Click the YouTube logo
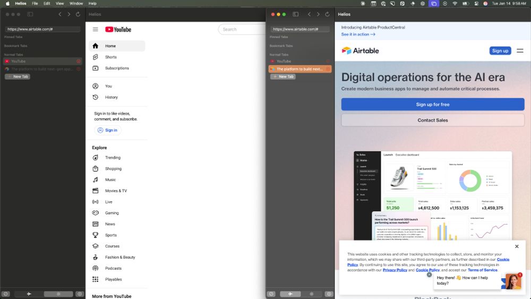531x299 pixels. click(118, 29)
